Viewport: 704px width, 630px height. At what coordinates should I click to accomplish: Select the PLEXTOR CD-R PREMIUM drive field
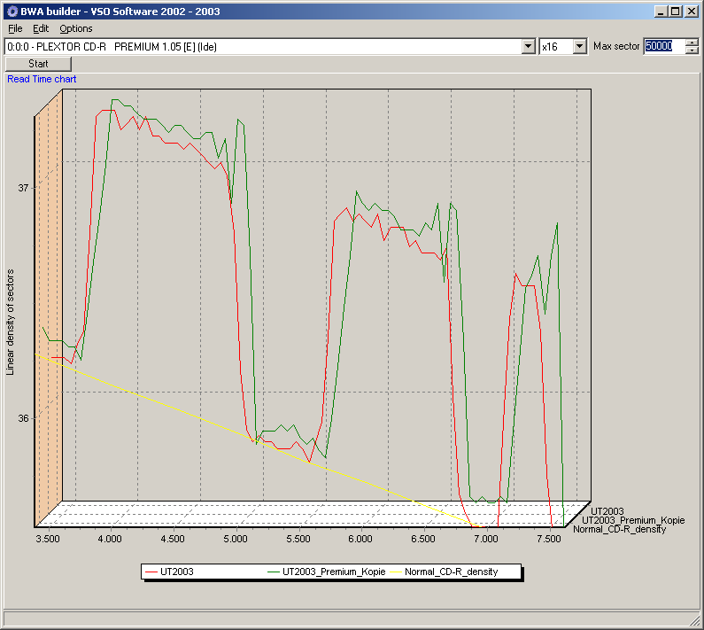point(264,47)
